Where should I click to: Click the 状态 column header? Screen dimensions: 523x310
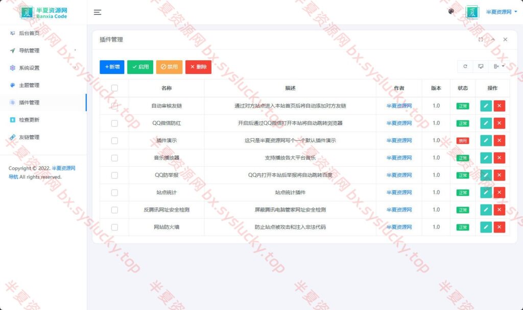[x=463, y=88]
